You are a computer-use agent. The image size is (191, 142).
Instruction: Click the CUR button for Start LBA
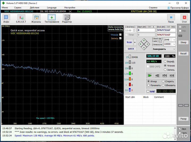[149, 27]
